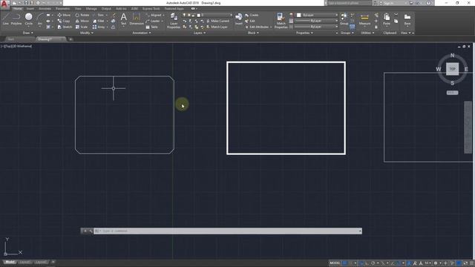Activate the Scale tool

[82, 27]
